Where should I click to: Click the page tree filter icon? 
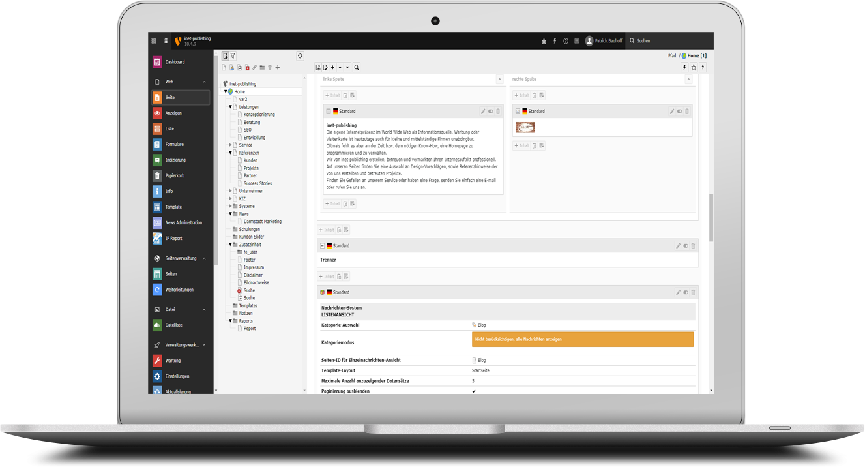pos(233,56)
